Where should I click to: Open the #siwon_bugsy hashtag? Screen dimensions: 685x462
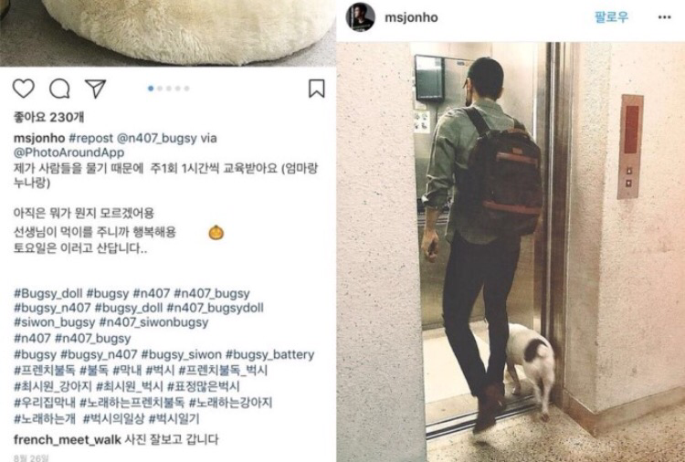coord(54,322)
